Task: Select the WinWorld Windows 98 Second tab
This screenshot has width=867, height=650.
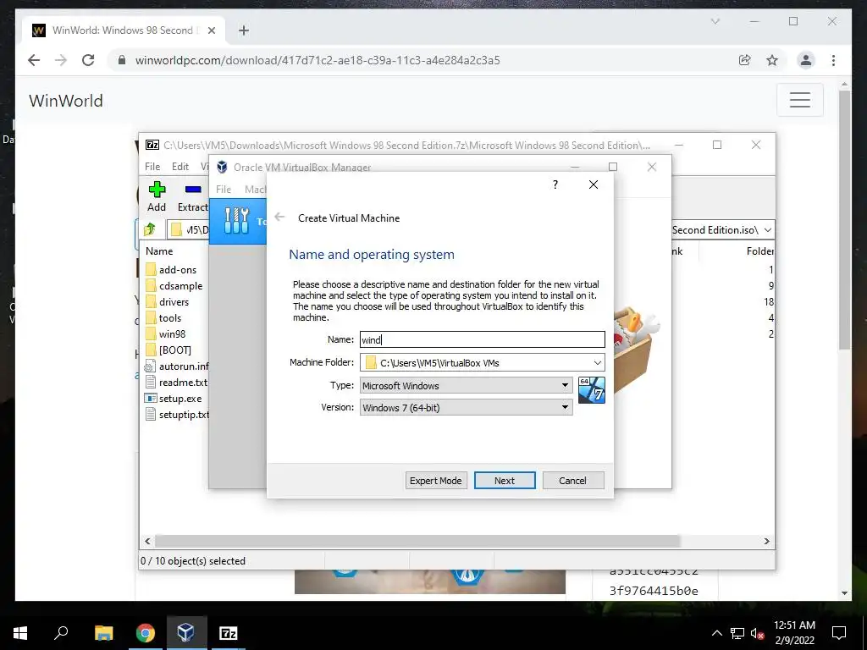Action: click(124, 30)
